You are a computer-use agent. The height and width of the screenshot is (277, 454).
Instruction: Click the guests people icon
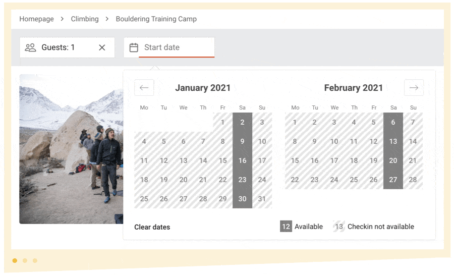click(30, 47)
